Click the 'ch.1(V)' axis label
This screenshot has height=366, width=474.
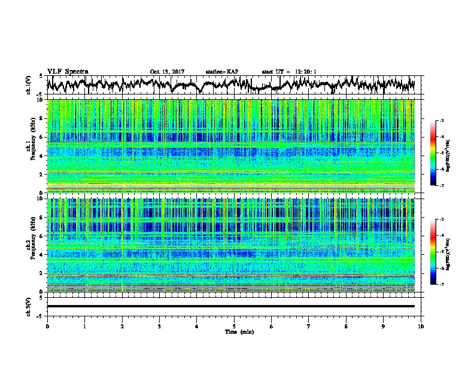[x=29, y=85]
